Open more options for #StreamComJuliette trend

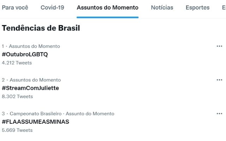pyautogui.click(x=219, y=80)
